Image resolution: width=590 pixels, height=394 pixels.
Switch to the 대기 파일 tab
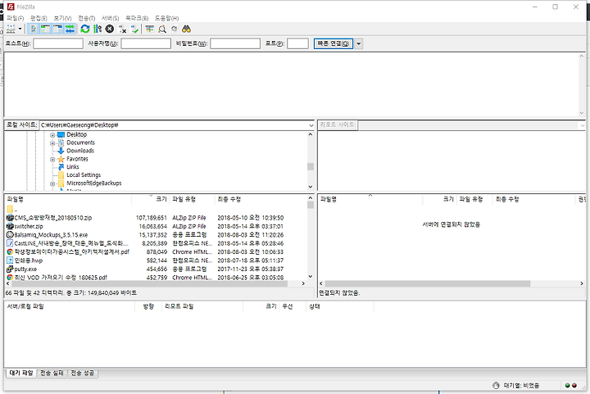tap(21, 374)
